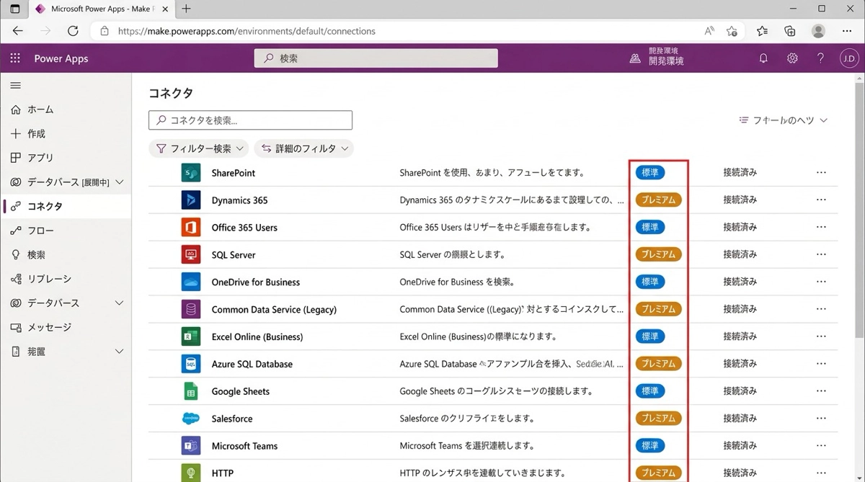The height and width of the screenshot is (482, 865).
Task: Open the フィルター検索 dropdown
Action: 198,148
